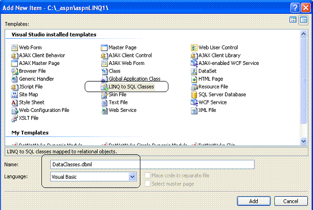Choose the AJAX Client Behavior icon
313x210 pixels.
point(14,56)
